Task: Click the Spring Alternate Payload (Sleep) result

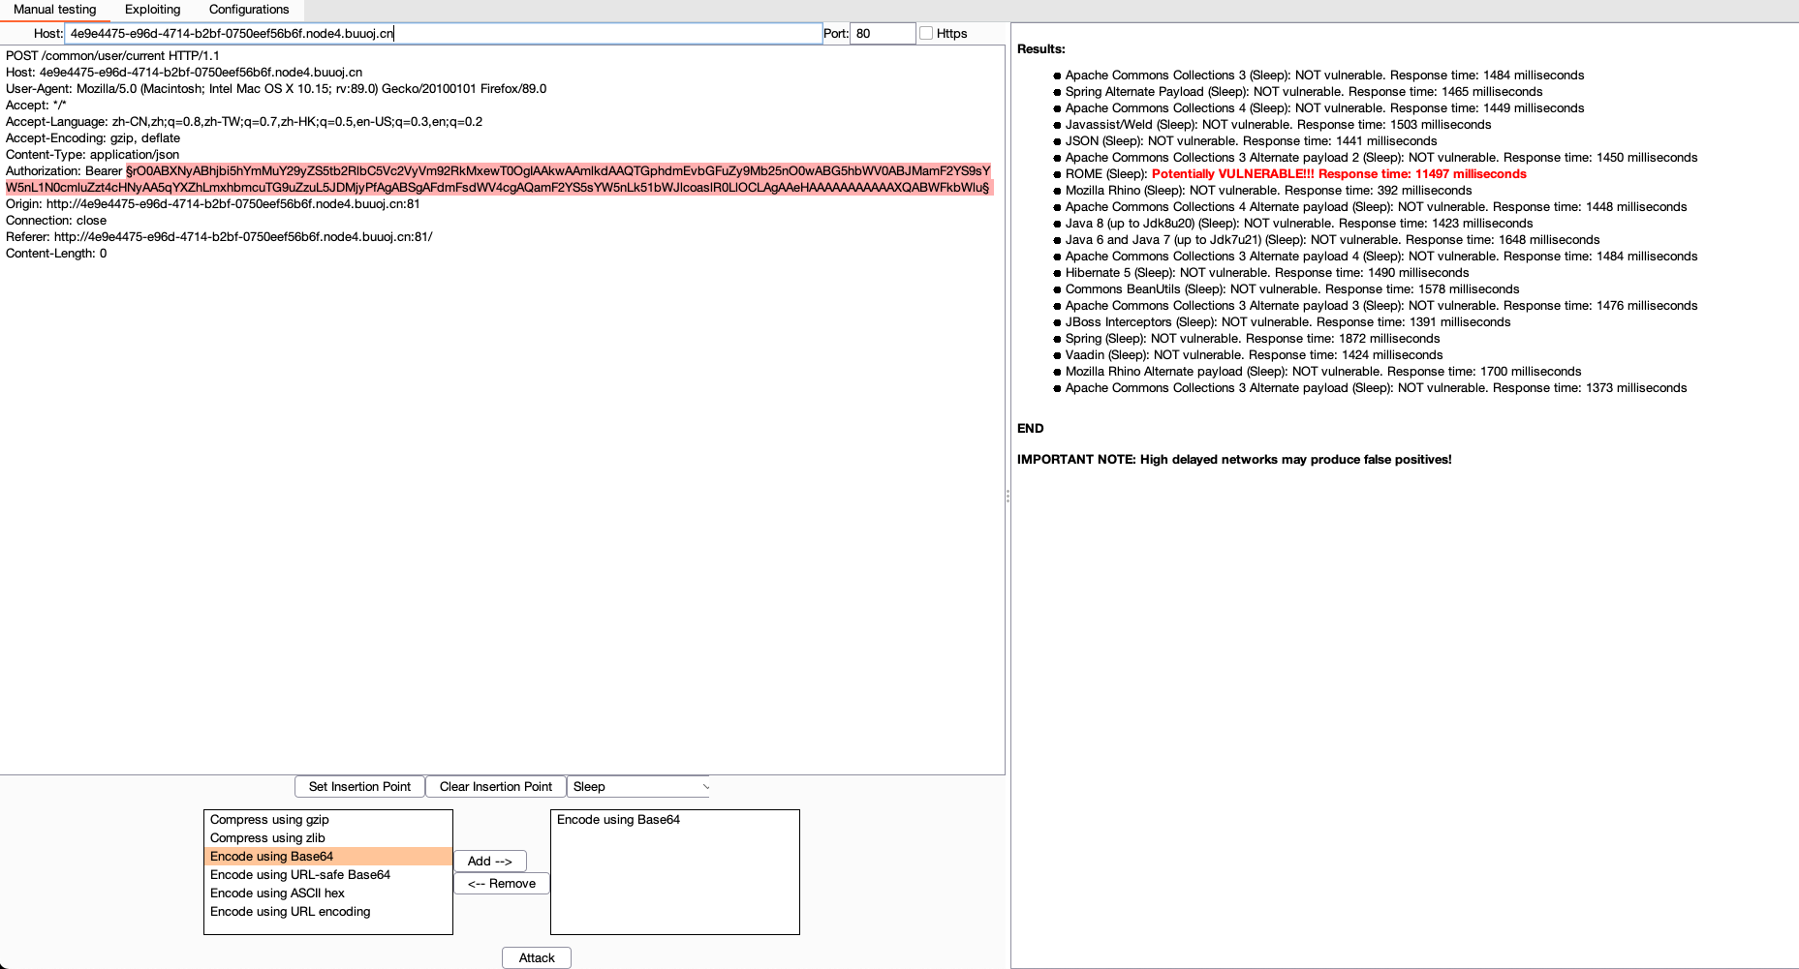Action: point(1304,92)
